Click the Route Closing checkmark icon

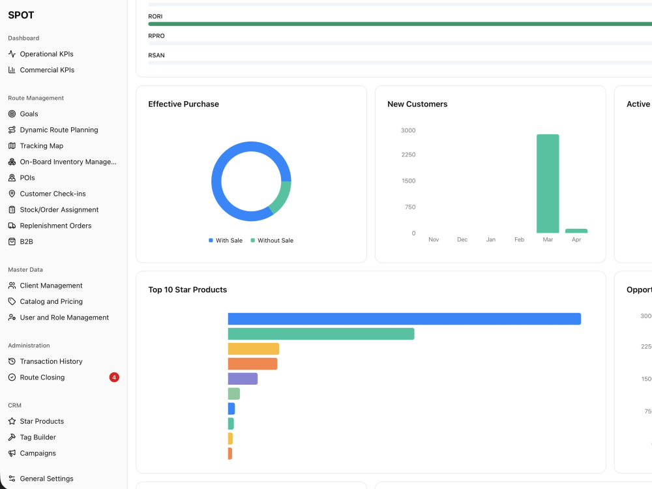tap(12, 378)
